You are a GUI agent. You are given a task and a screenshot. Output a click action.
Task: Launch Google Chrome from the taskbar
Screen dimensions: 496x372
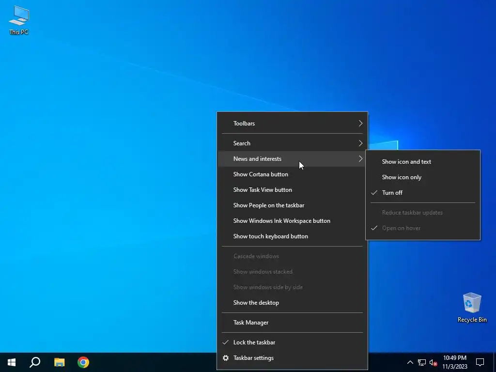click(83, 362)
